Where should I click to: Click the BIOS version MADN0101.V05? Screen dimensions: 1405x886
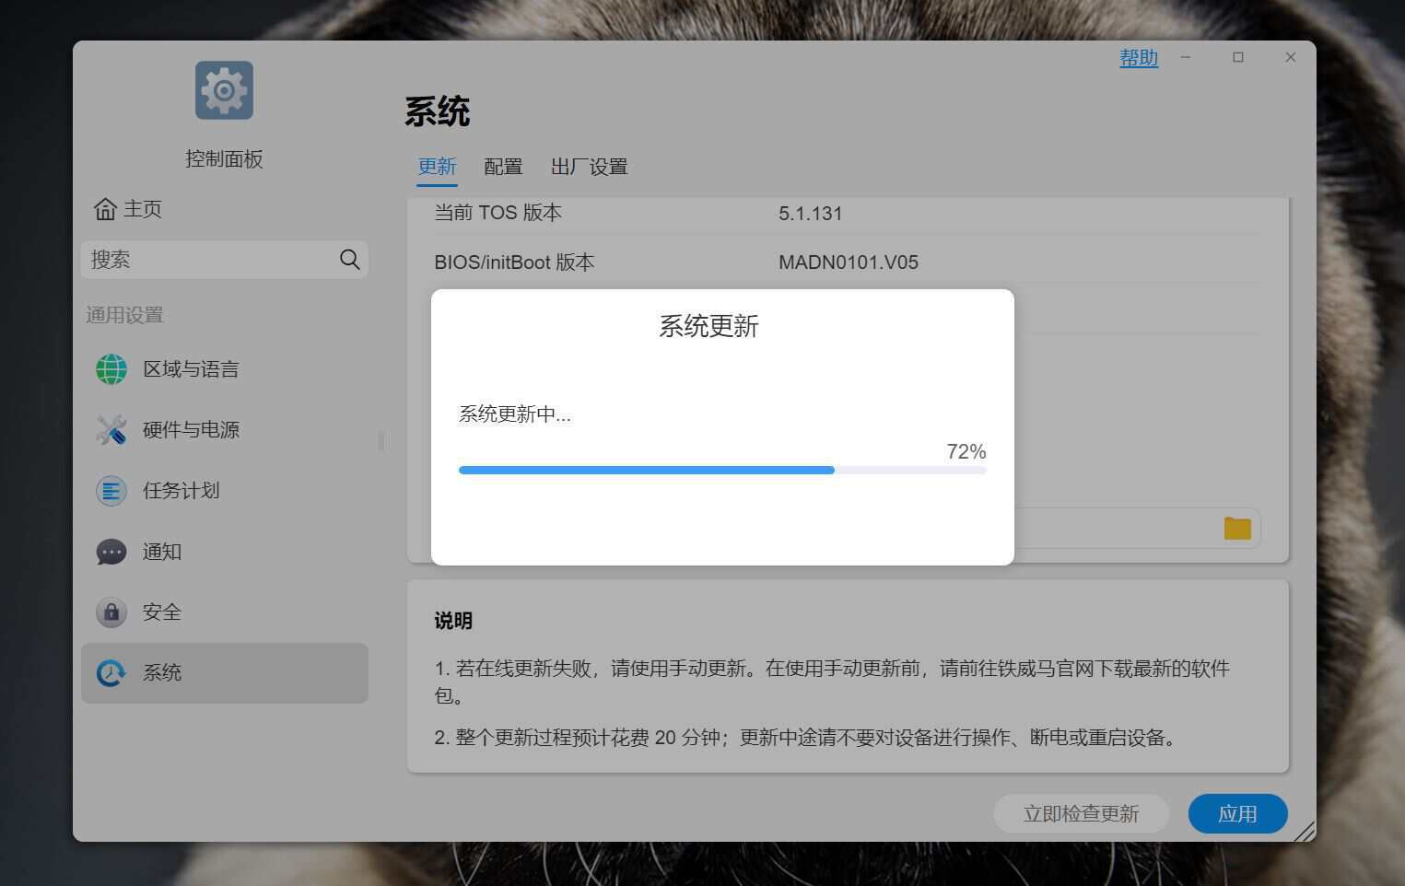point(849,262)
